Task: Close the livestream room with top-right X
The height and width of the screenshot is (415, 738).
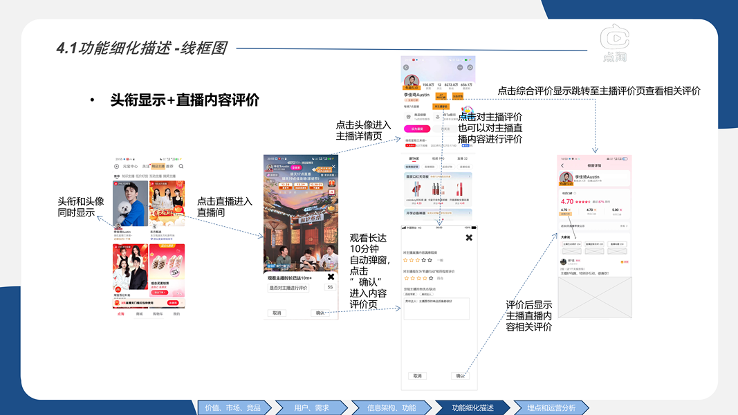Action: (x=333, y=167)
